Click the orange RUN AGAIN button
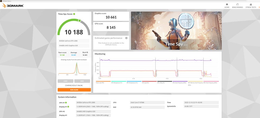 [x=74, y=90]
